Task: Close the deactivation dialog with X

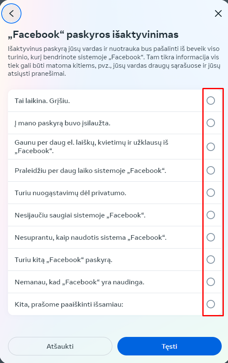Action: pos(218,13)
